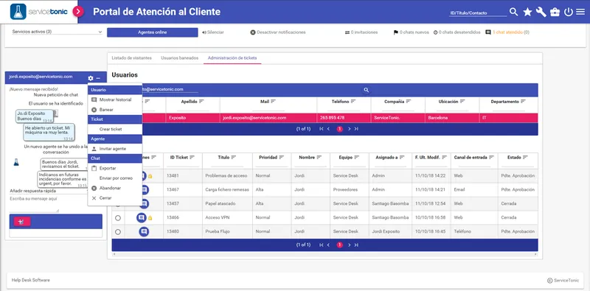This screenshot has width=590, height=291.
Task: Sort by Apellido column icon
Action: tap(201, 102)
